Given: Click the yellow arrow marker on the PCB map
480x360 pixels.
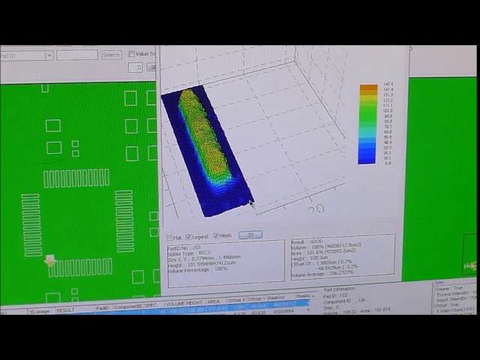Looking at the screenshot, I should point(49,260).
